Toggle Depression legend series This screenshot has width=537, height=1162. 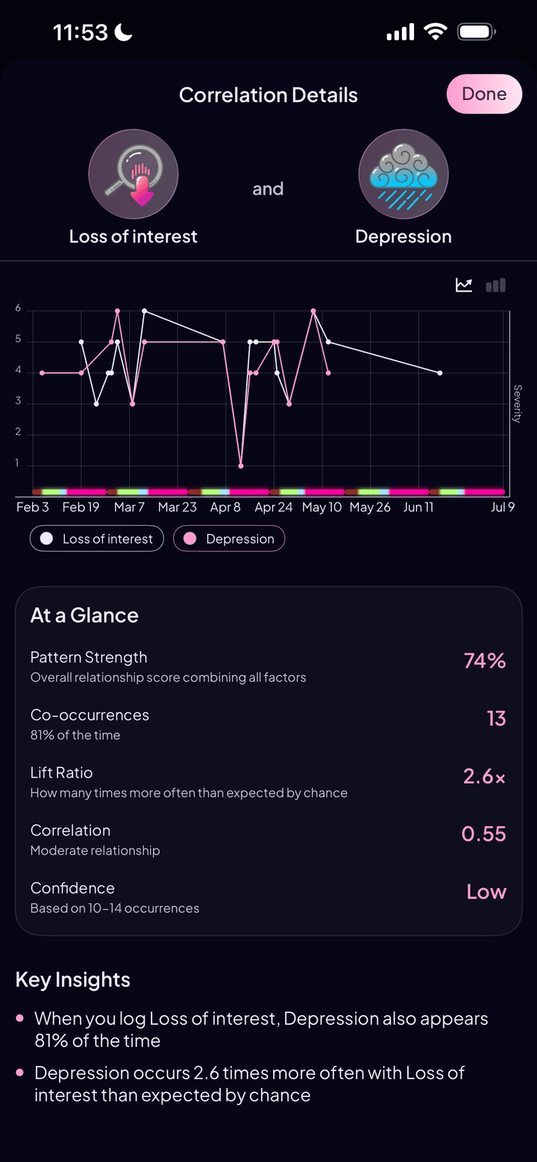click(229, 538)
